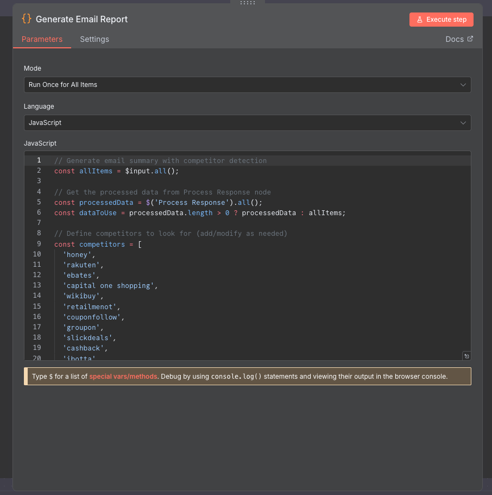Click the 'slickdeals' competitor entry

(x=89, y=338)
